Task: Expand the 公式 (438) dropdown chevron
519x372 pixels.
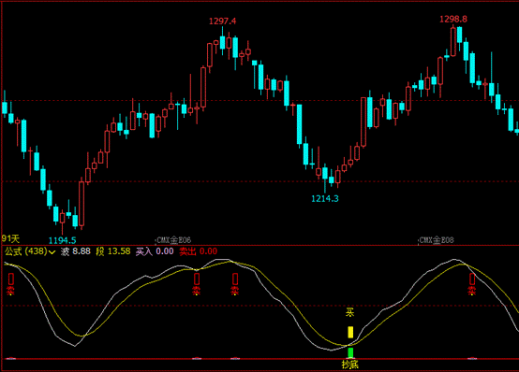Action: pyautogui.click(x=52, y=252)
